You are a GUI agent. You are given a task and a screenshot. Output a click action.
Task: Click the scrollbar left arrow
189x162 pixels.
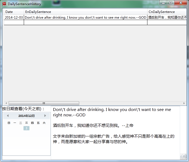(x=6, y=103)
